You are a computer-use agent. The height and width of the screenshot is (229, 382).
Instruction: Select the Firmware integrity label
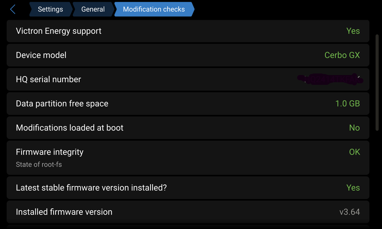click(50, 152)
